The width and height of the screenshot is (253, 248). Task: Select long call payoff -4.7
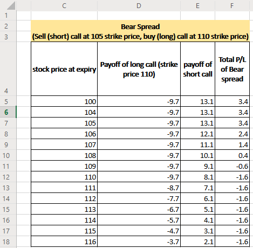[x=139, y=231]
